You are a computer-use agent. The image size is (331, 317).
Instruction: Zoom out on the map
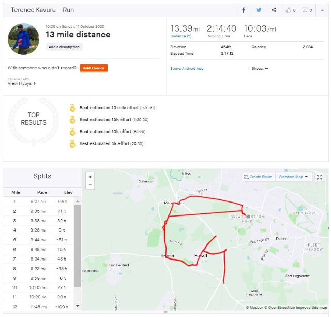point(91,185)
